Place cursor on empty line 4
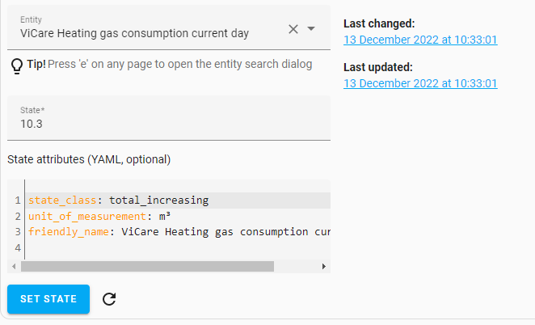The image size is (535, 325). click(x=162, y=247)
